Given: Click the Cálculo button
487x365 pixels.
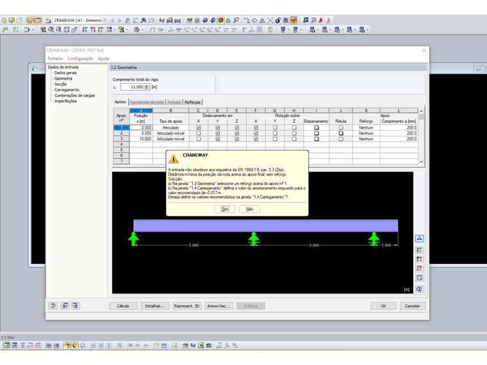Looking at the screenshot, I should pos(122,305).
